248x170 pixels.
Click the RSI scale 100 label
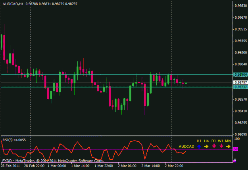(x=237, y=139)
